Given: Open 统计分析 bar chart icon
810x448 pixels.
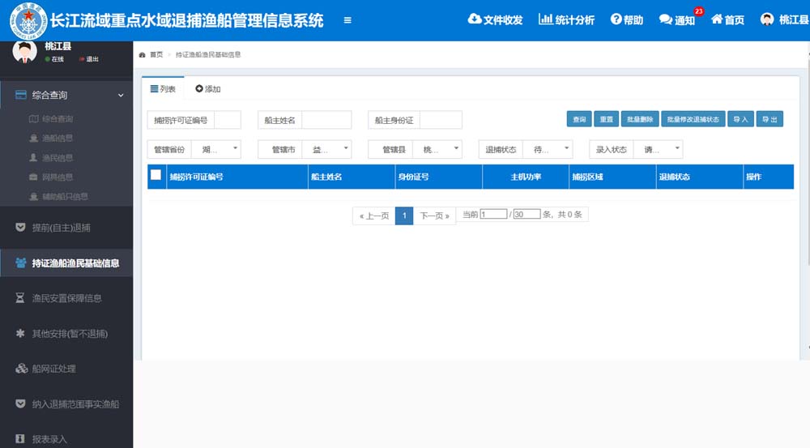Looking at the screenshot, I should (x=545, y=19).
